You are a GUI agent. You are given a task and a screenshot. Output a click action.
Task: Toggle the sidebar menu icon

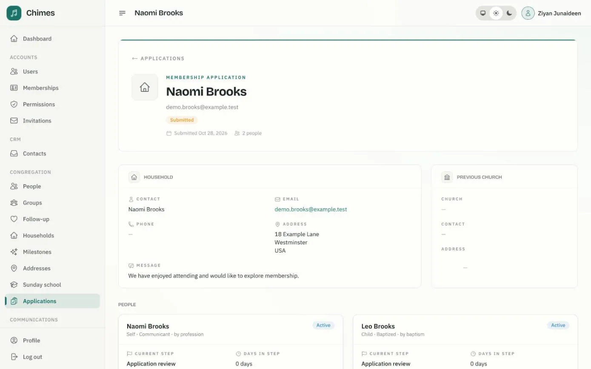(122, 13)
